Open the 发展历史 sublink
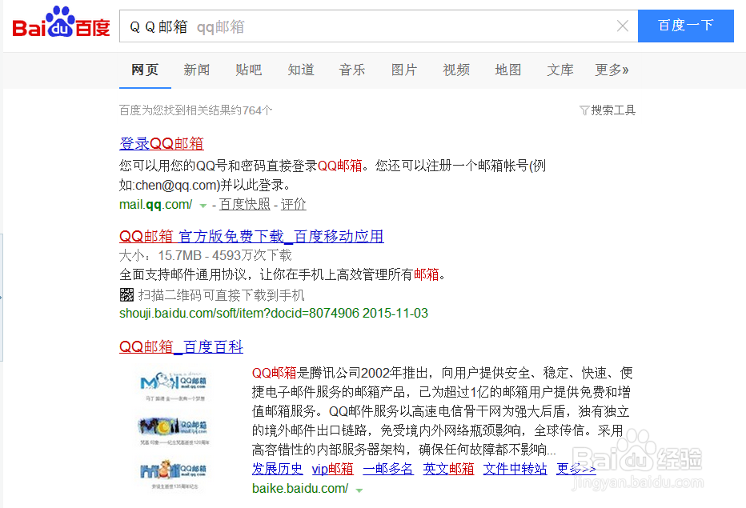The width and height of the screenshot is (746, 508). coord(277,469)
